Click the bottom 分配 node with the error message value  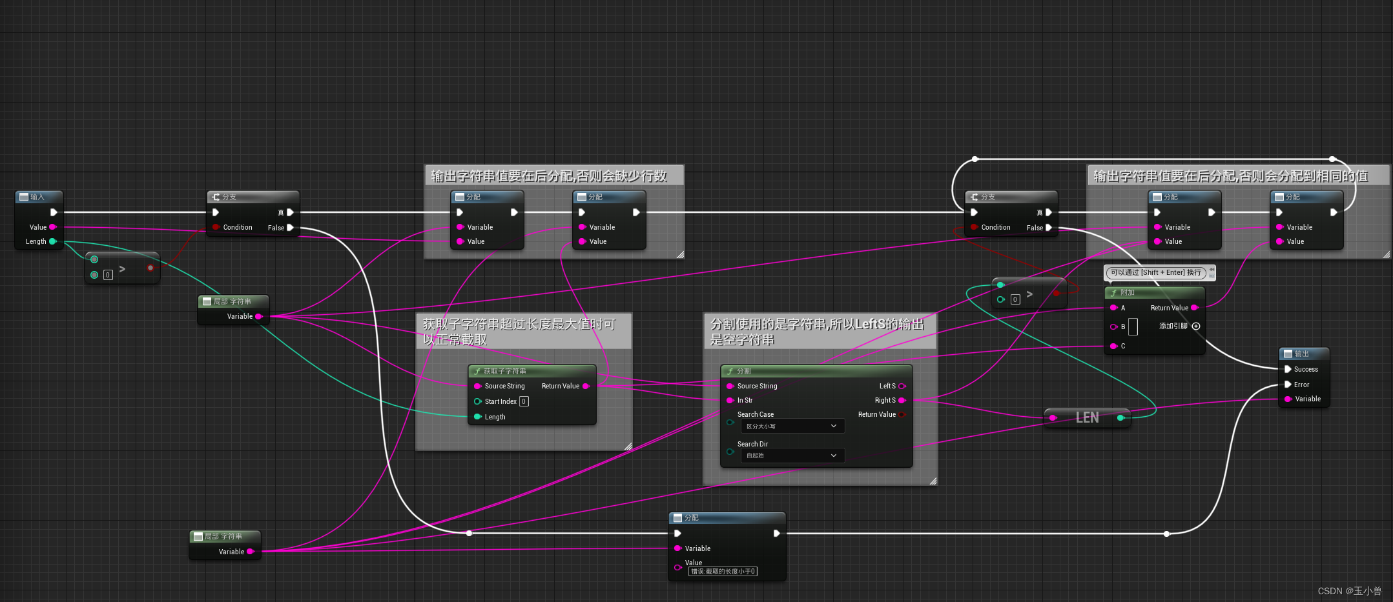coord(727,546)
